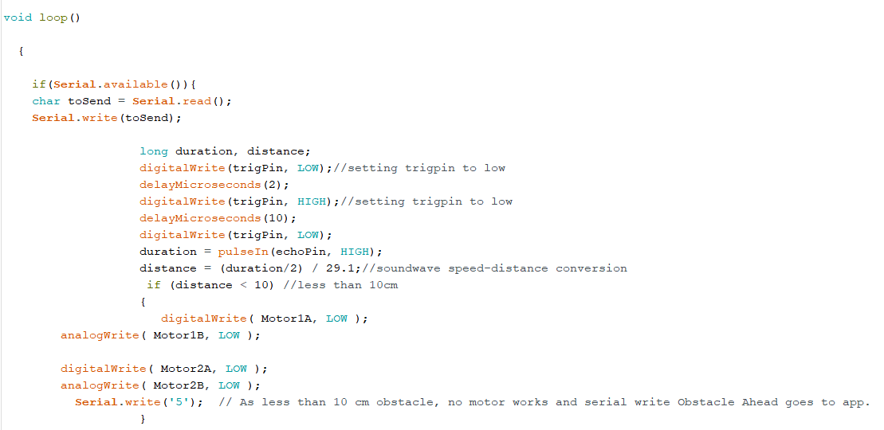Click the digitalWrite Motor1A LOW line
The height and width of the screenshot is (430, 884).
coord(264,319)
